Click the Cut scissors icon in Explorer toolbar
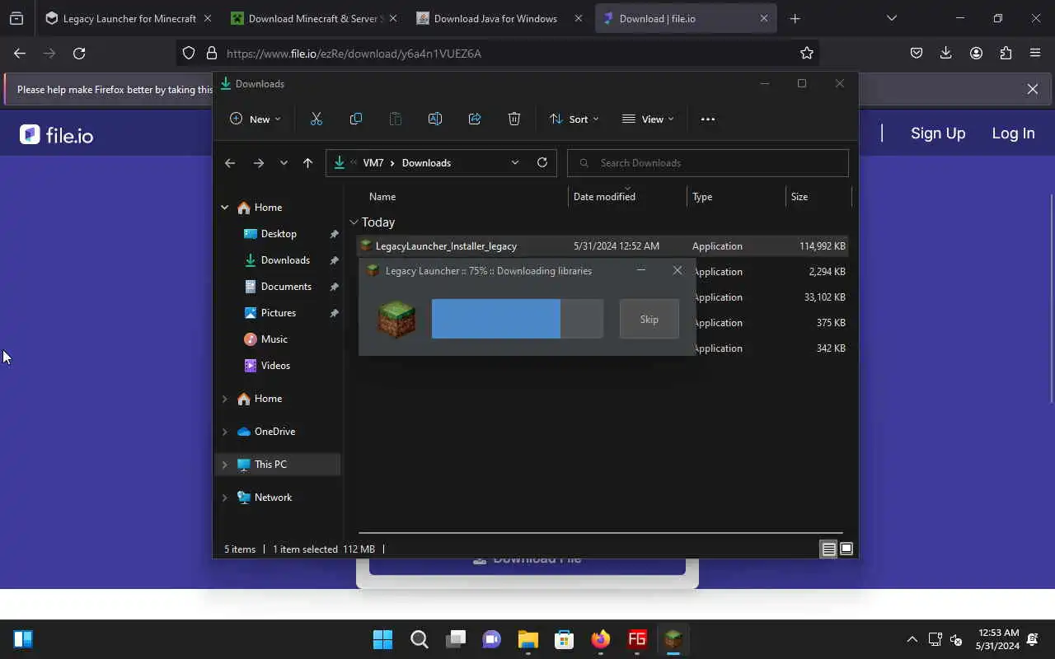The image size is (1055, 659). pyautogui.click(x=316, y=119)
